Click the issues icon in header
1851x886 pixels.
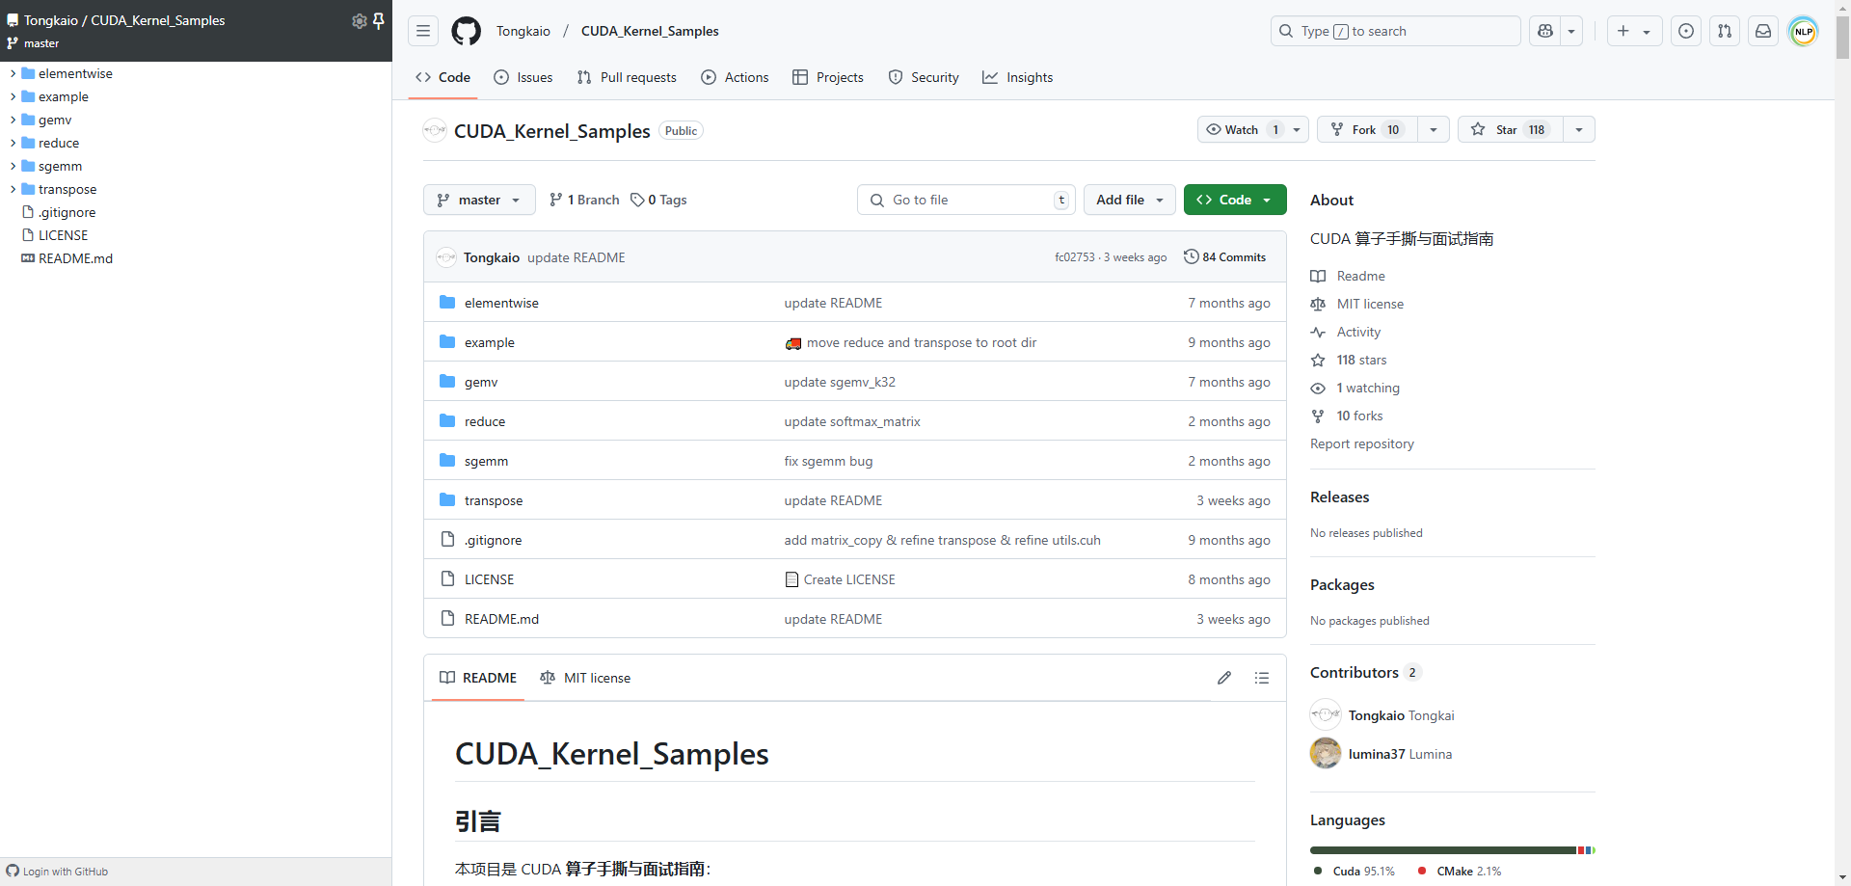coord(1685,31)
